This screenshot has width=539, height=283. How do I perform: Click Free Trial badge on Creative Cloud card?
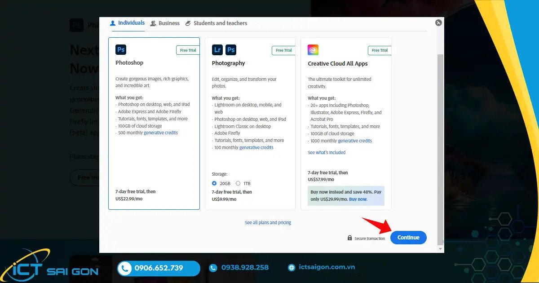click(379, 50)
